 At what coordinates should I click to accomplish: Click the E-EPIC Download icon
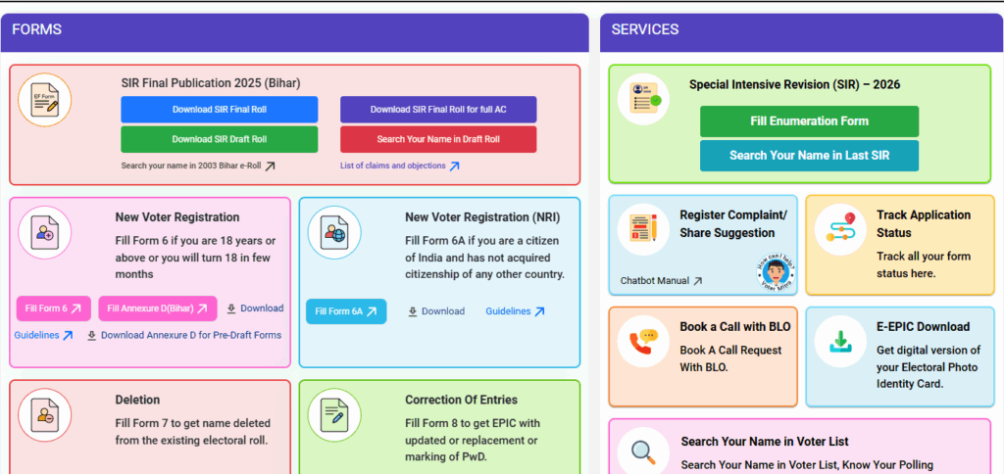tap(840, 341)
